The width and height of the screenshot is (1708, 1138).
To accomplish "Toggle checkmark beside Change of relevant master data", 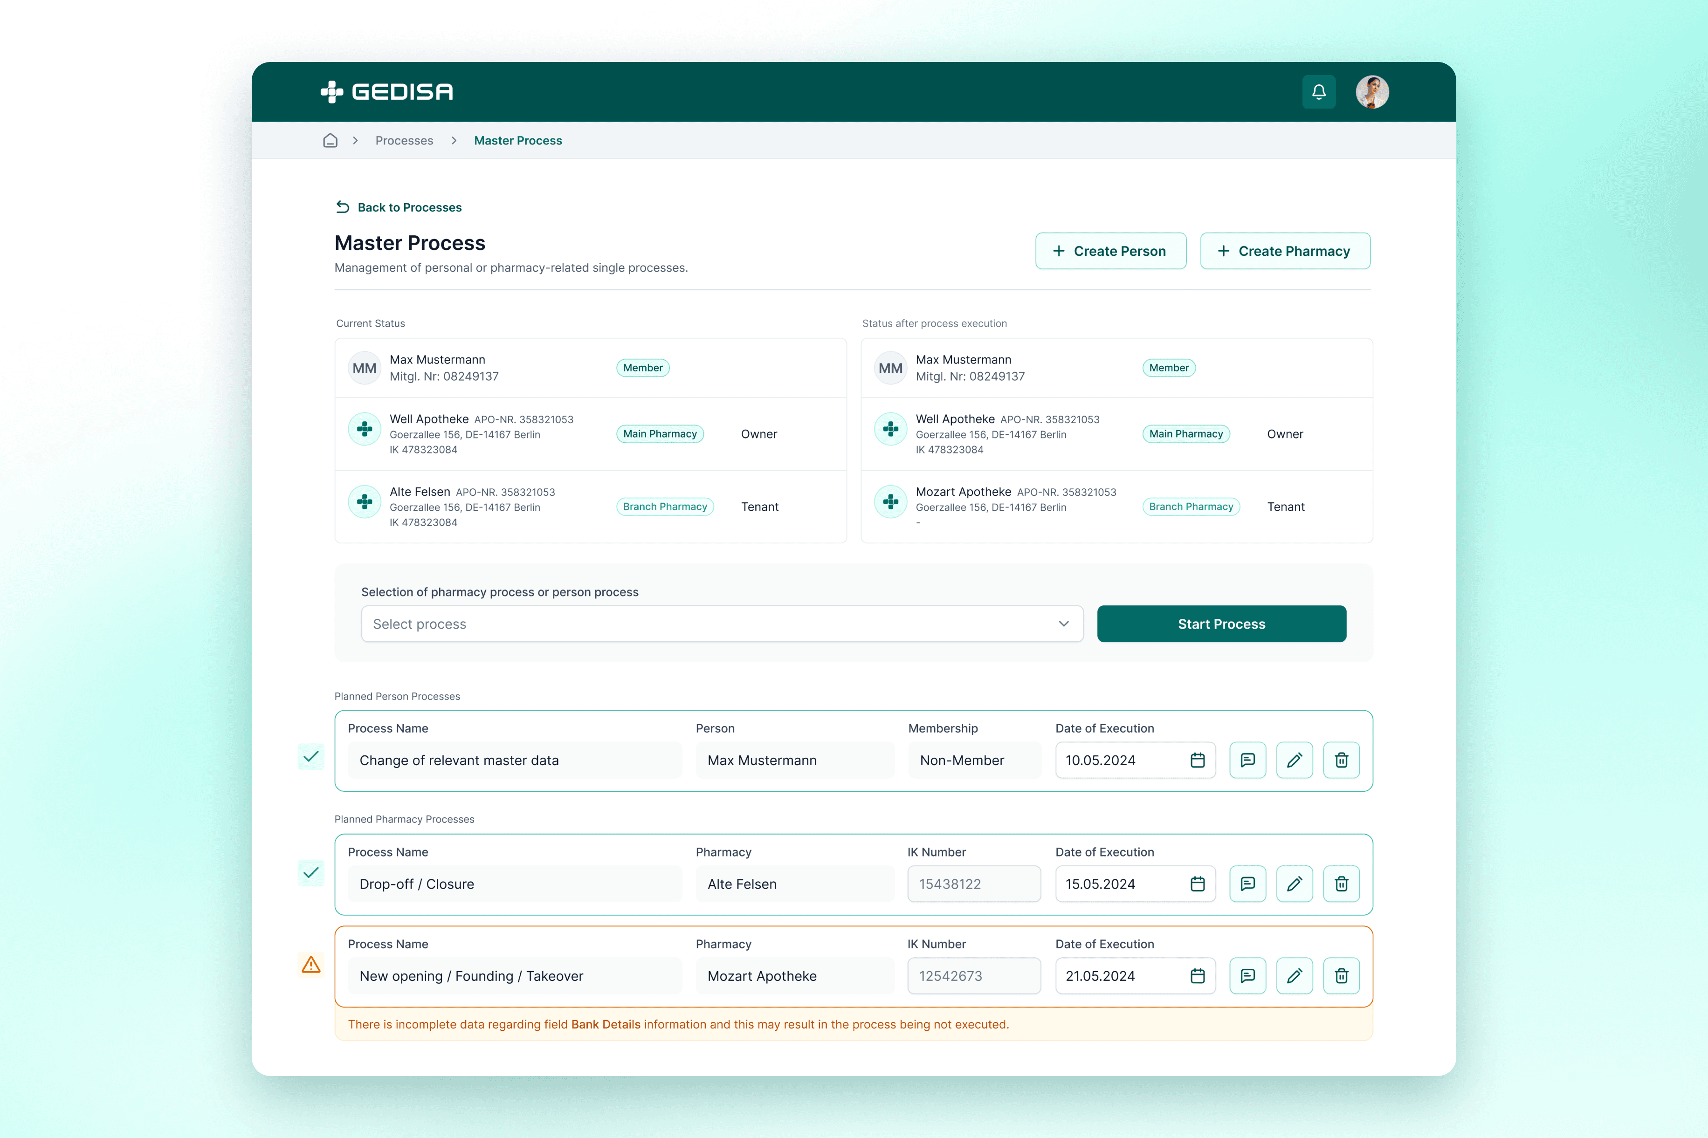I will click(311, 756).
